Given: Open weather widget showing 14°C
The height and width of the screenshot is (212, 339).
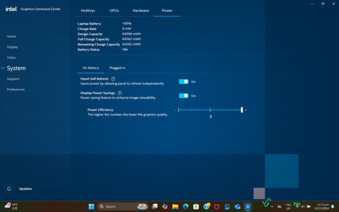Looking at the screenshot, I should [x=11, y=206].
